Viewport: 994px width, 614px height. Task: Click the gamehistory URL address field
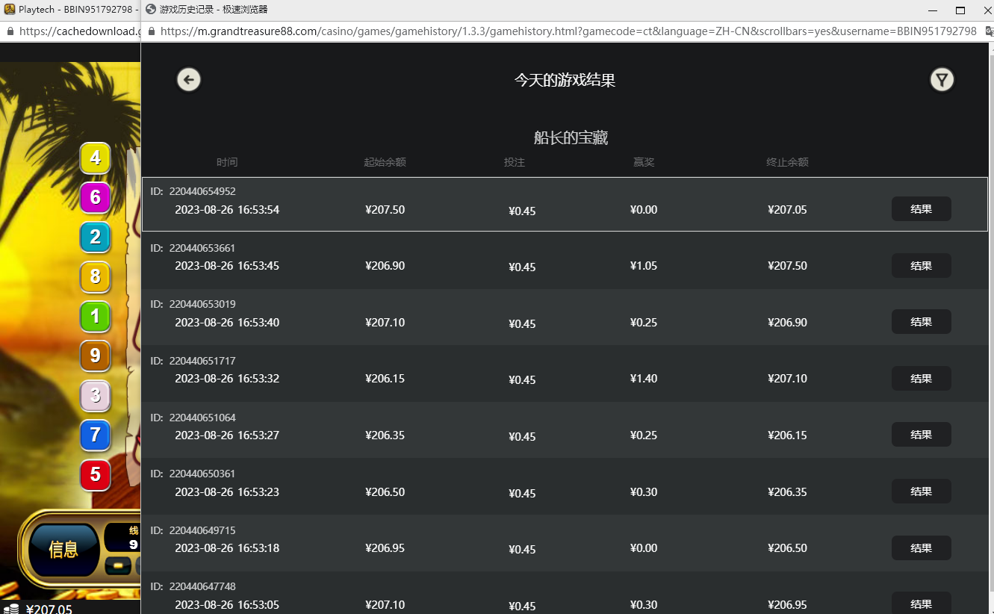pos(568,31)
